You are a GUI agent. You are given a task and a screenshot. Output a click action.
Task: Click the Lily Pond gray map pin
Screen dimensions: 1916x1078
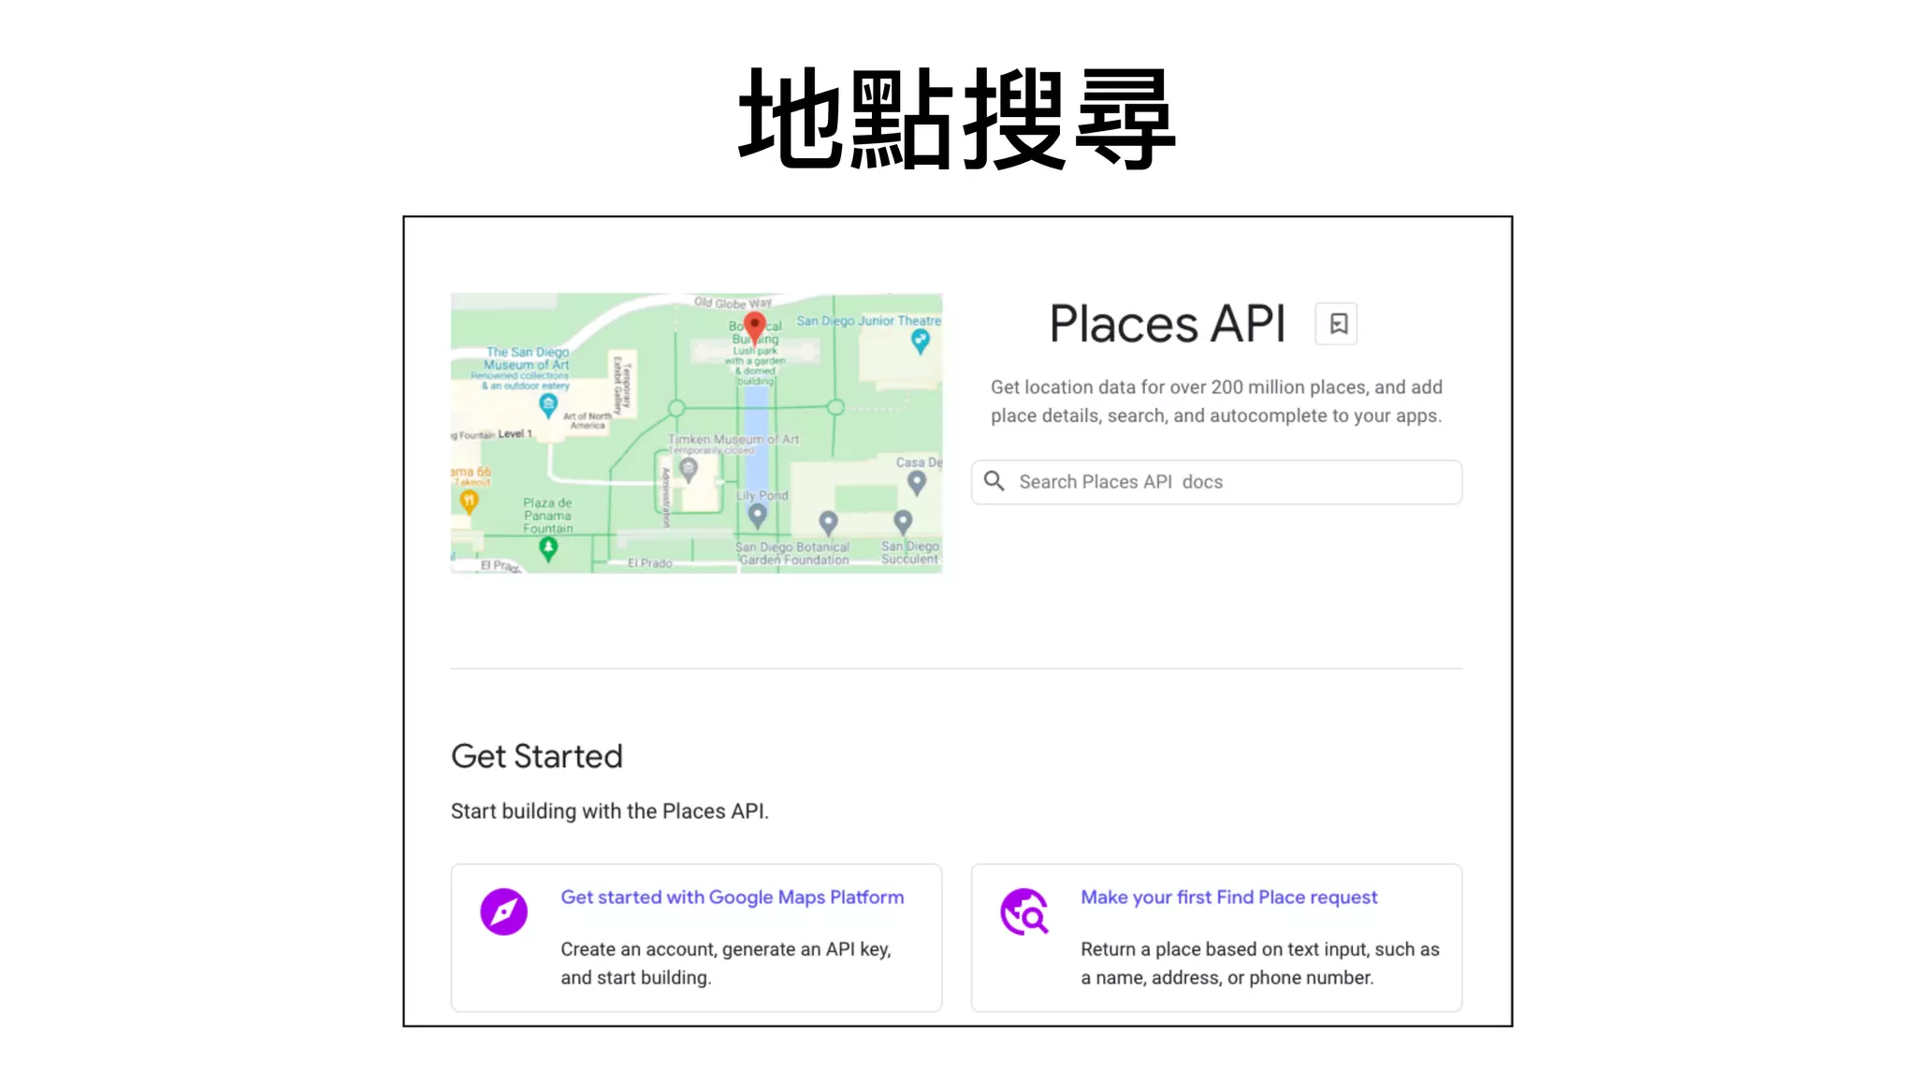point(758,515)
